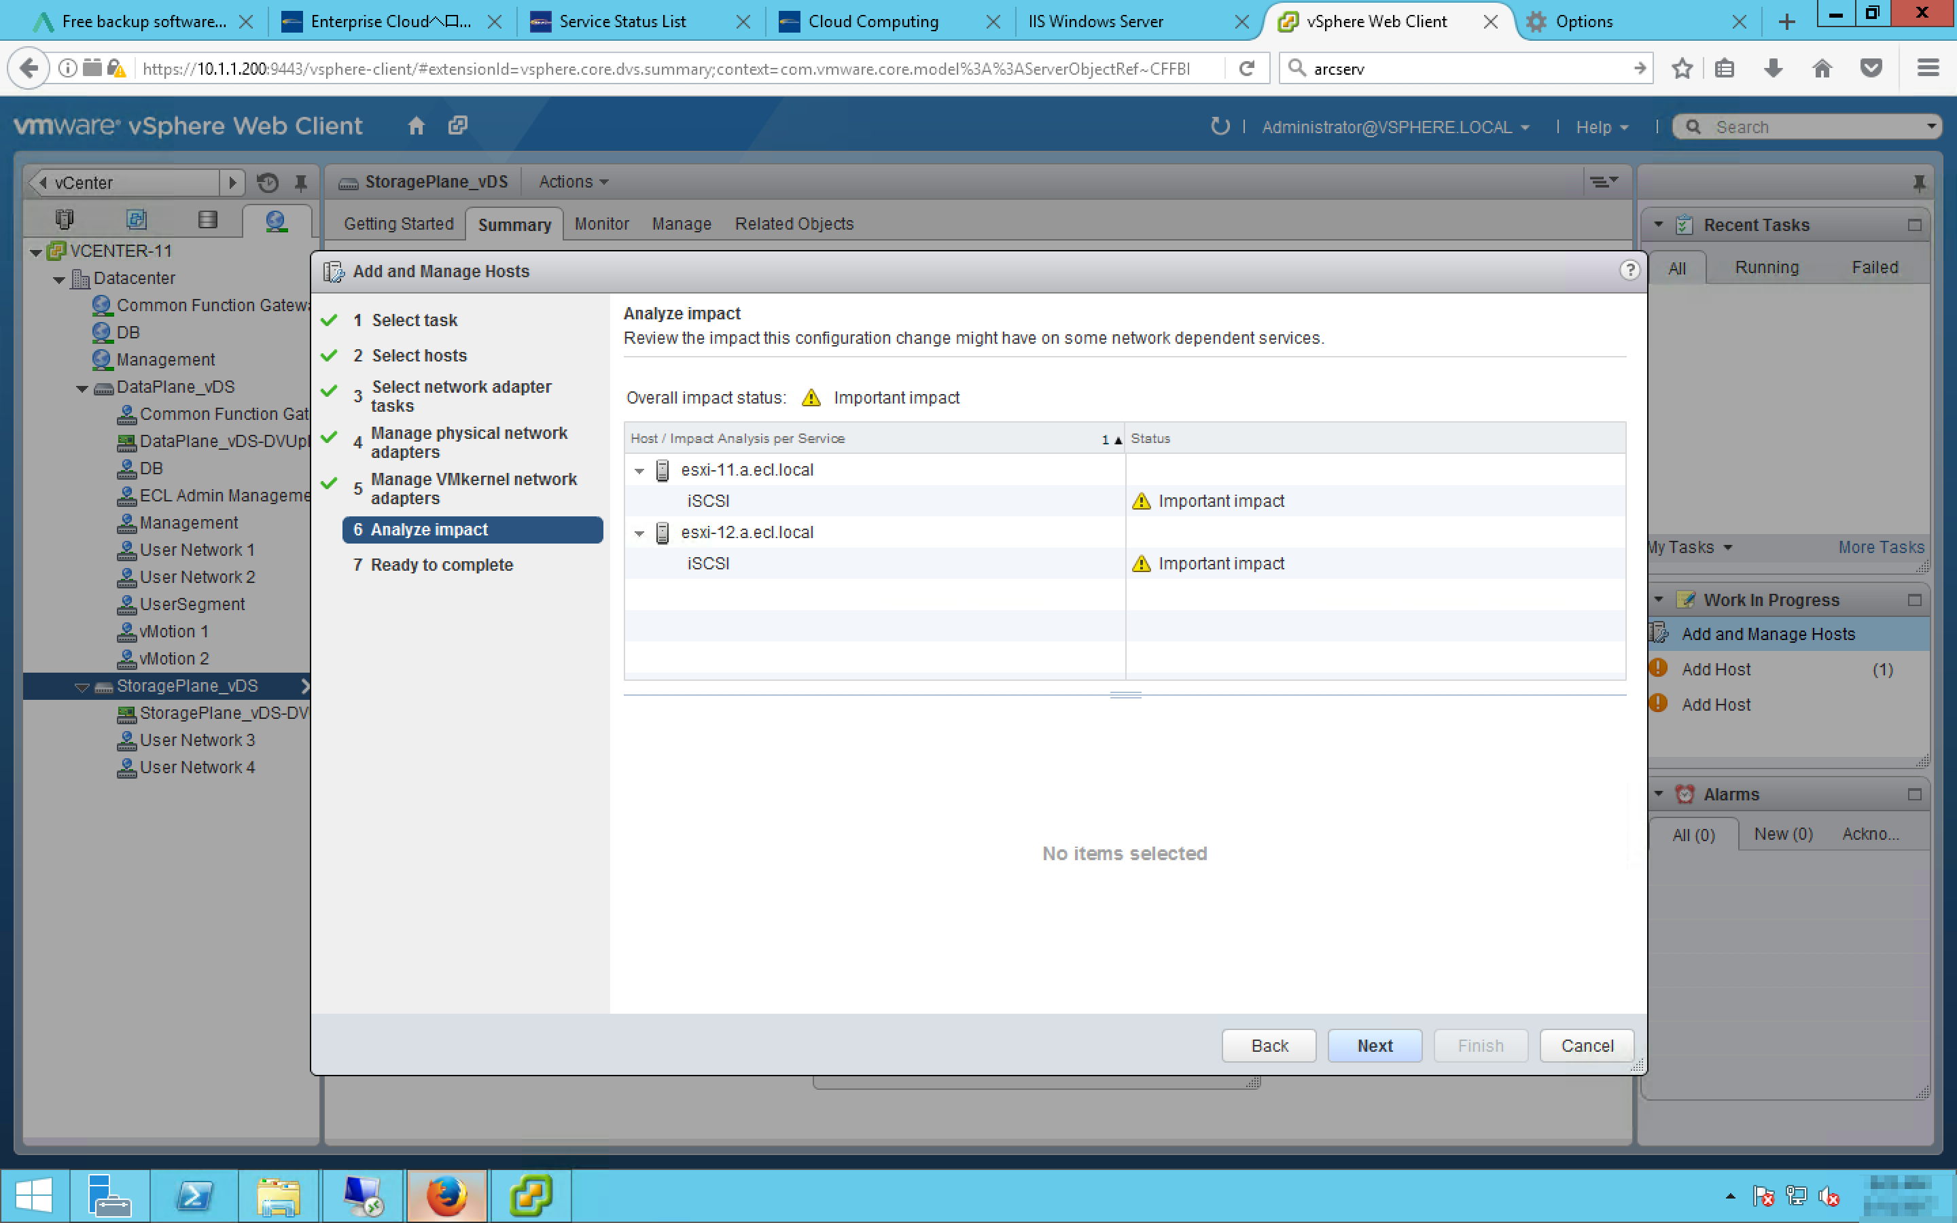The width and height of the screenshot is (1957, 1223).
Task: Open VMs and Templates navigator icon
Action: (x=136, y=219)
